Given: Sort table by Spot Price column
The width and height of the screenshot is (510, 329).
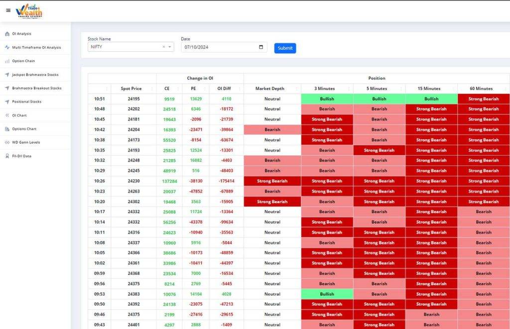Looking at the screenshot, I should pyautogui.click(x=131, y=88).
